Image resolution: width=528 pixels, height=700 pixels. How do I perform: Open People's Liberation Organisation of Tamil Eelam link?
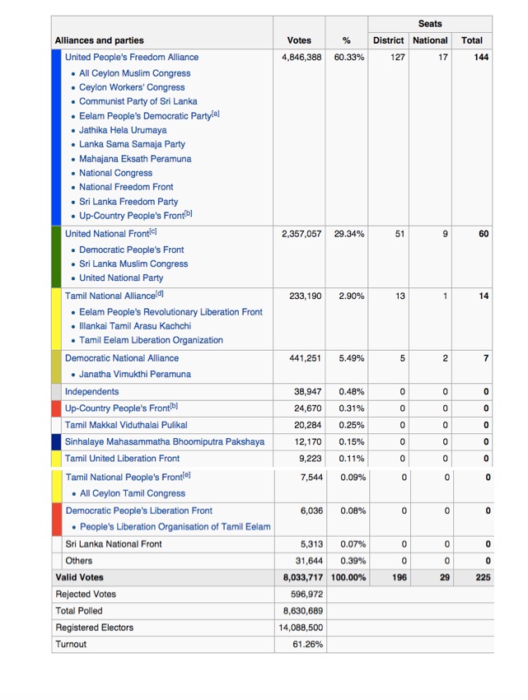175,527
